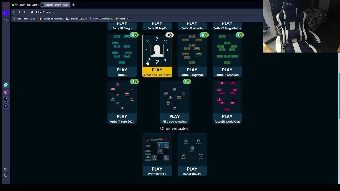Image resolution: width=340 pixels, height=191 pixels.
Task: Click the page vertical scrollbar thumb
Action: pyautogui.click(x=339, y=95)
